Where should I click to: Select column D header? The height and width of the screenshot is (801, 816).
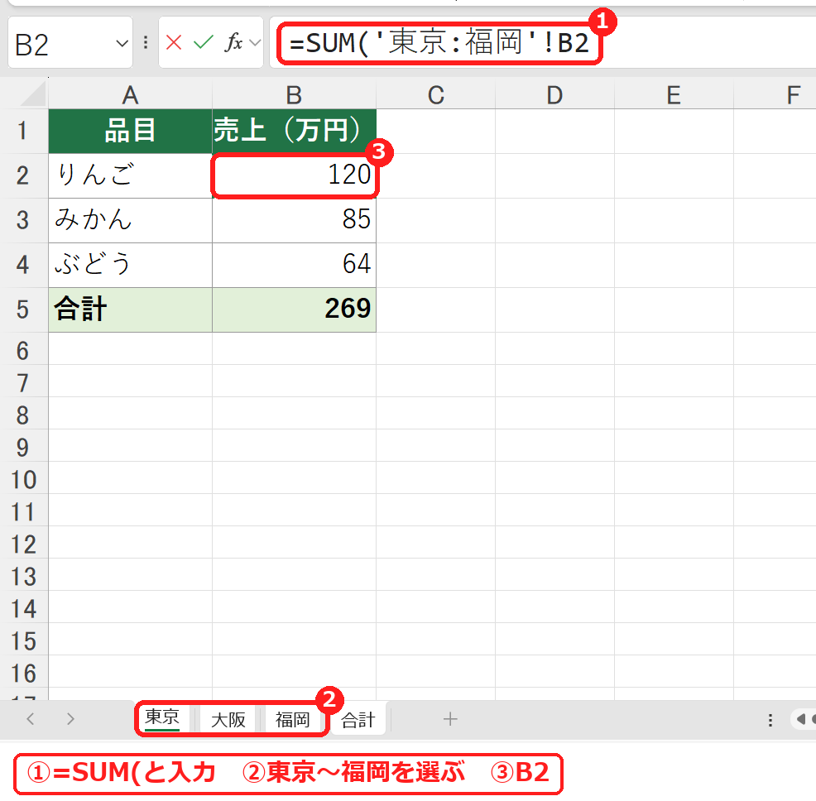(x=554, y=94)
